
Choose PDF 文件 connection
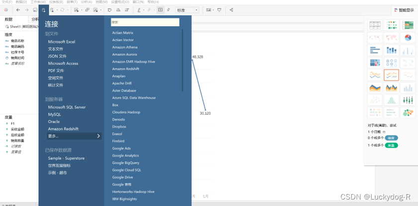click(x=56, y=70)
